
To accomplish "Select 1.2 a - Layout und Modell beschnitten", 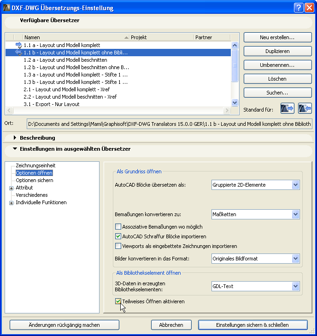I will (x=118, y=60).
